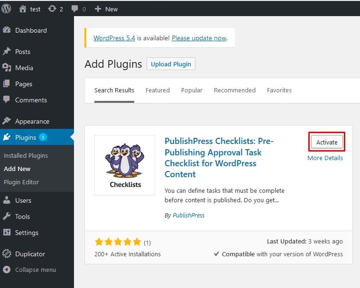The image size is (360, 288).
Task: Open More Details for the plugin
Action: click(x=325, y=158)
